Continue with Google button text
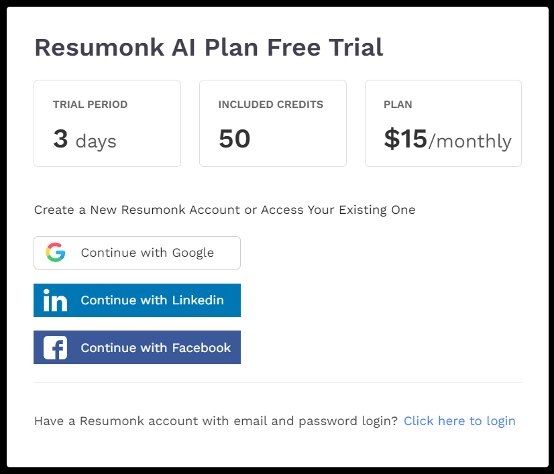The height and width of the screenshot is (474, 554). coord(148,253)
